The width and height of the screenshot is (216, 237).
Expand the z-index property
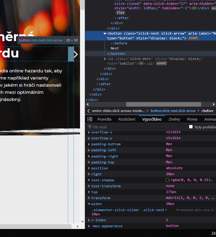pos(89,220)
